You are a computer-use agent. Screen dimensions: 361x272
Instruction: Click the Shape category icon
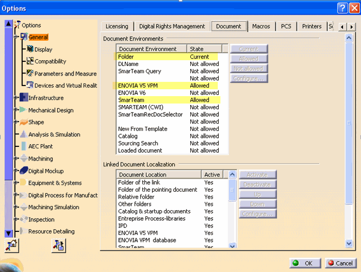(x=24, y=122)
